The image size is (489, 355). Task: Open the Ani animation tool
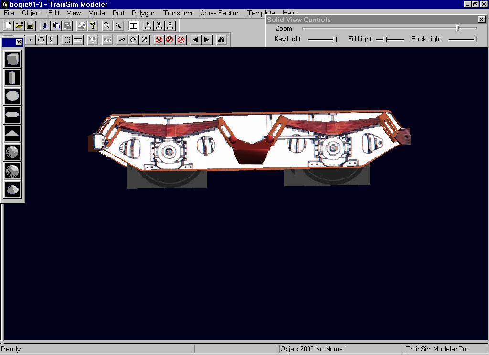107,40
